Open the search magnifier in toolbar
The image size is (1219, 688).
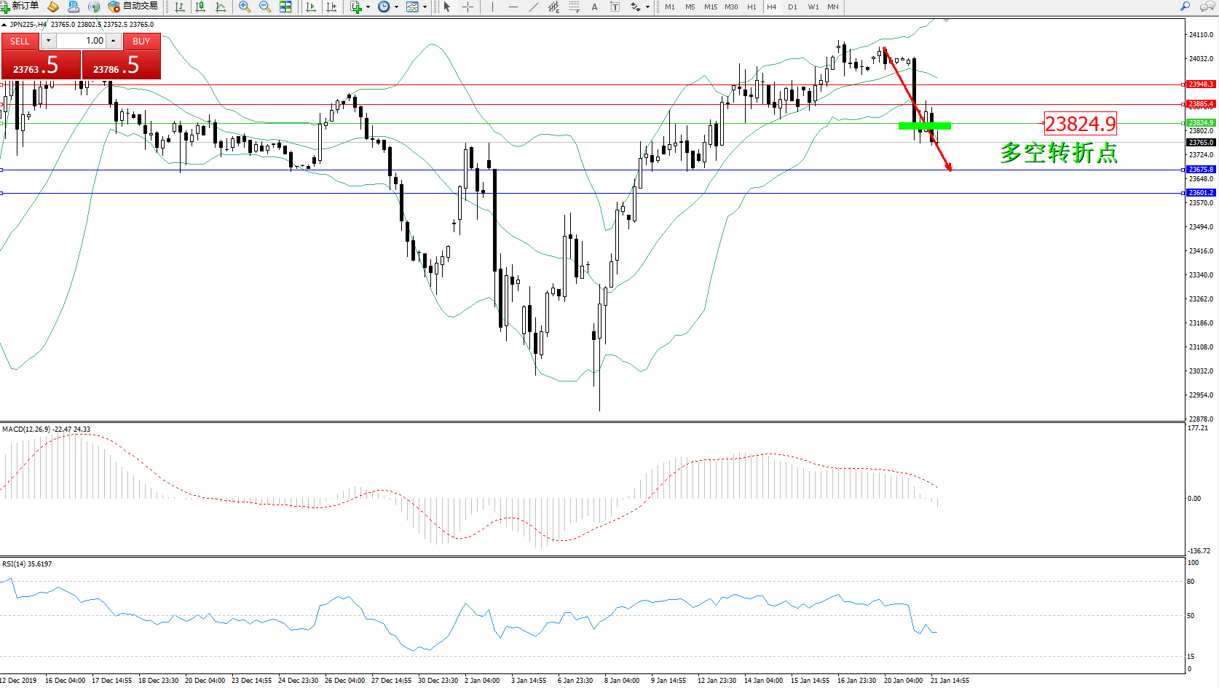coord(1186,7)
